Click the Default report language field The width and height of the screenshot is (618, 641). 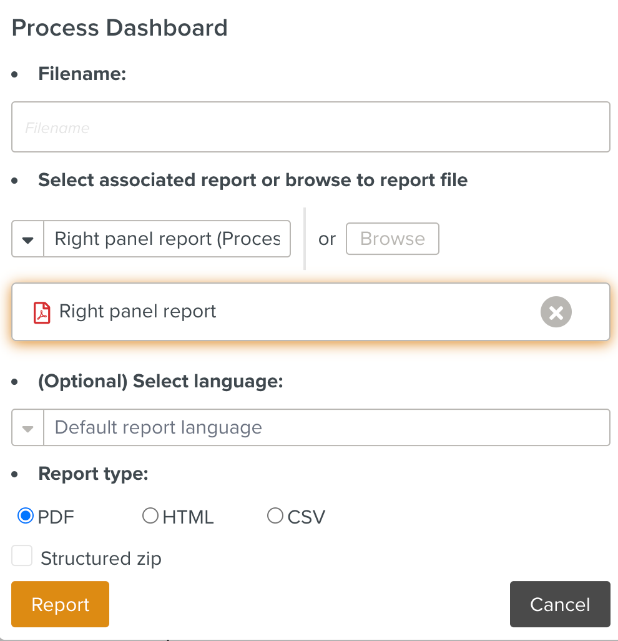click(326, 428)
